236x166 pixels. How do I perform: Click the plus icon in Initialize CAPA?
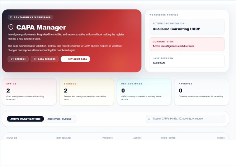point(65,59)
